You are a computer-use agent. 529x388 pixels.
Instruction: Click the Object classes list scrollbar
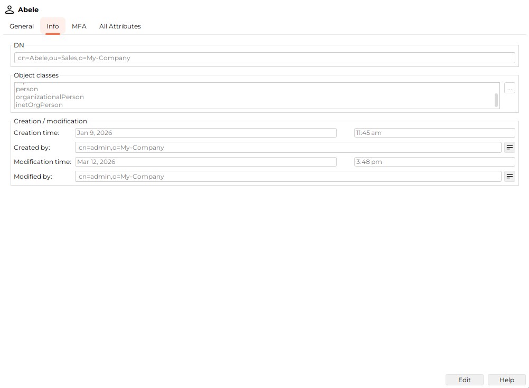[x=496, y=100]
